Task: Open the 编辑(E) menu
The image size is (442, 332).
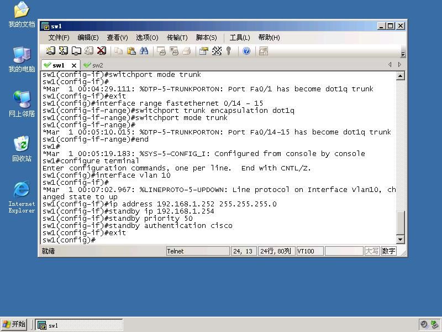Action: tap(88, 38)
